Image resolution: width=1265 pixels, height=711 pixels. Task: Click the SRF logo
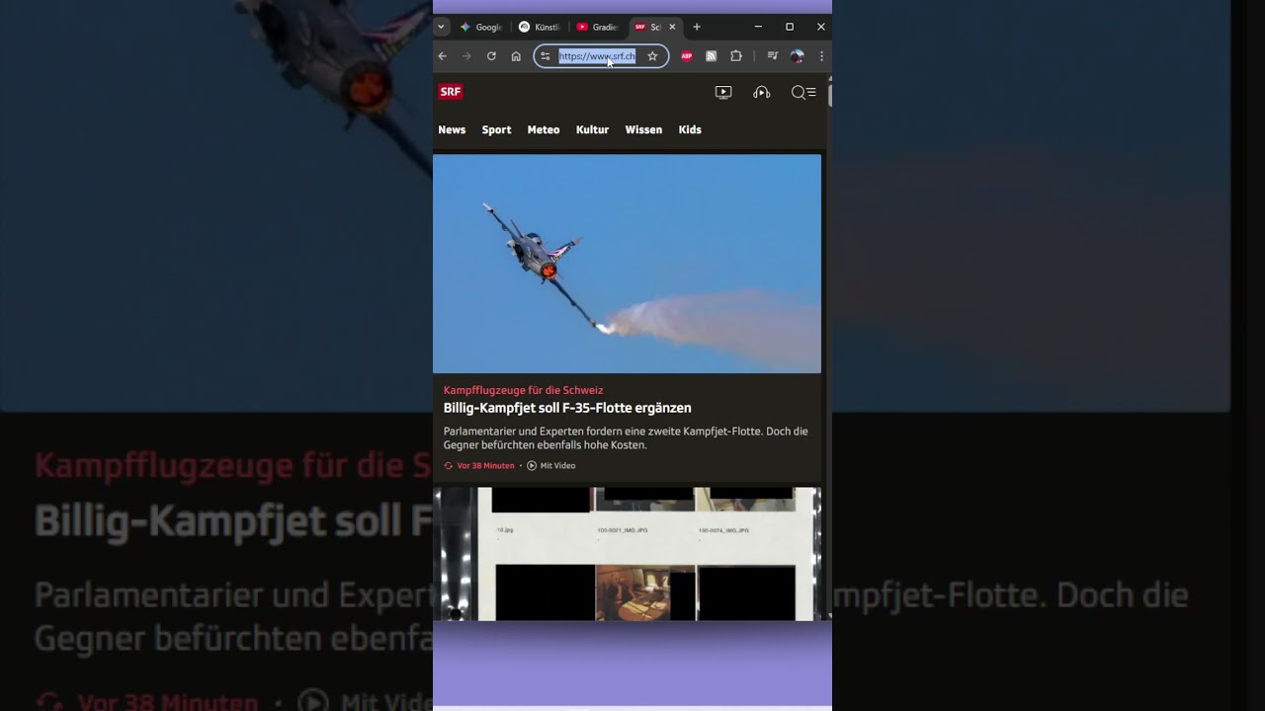[451, 92]
